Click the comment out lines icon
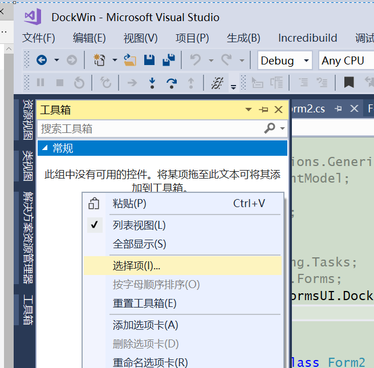374x368 pixels. [303, 83]
